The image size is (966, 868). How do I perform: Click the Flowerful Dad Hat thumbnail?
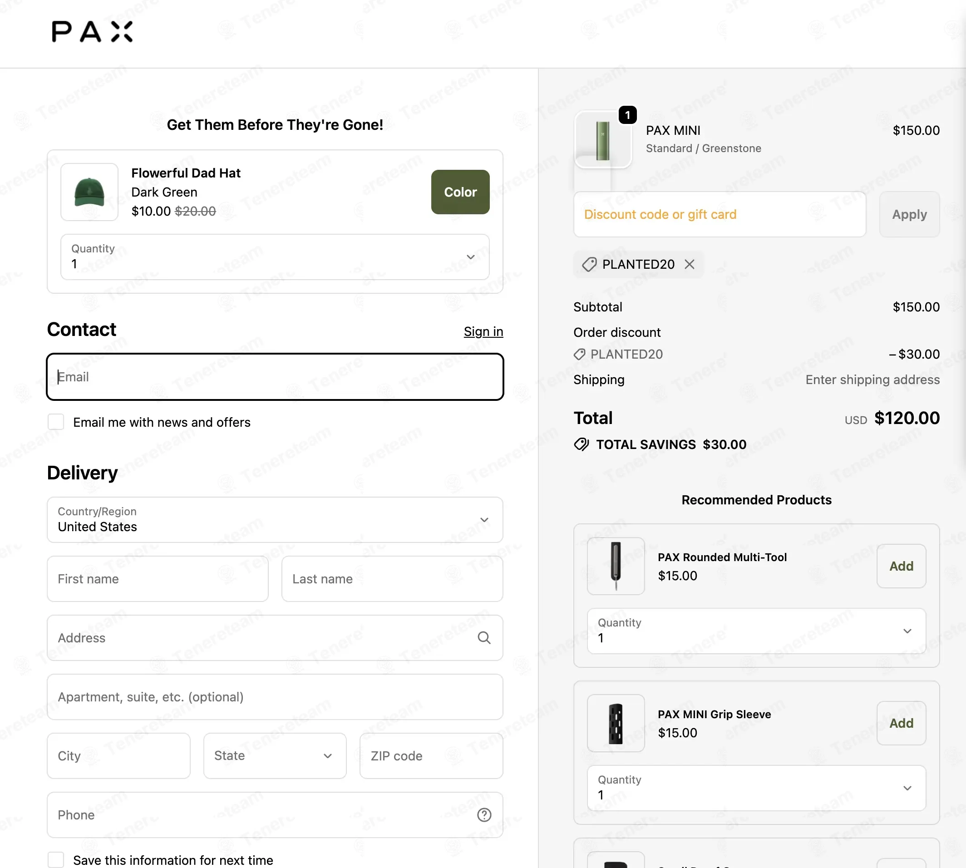[89, 192]
